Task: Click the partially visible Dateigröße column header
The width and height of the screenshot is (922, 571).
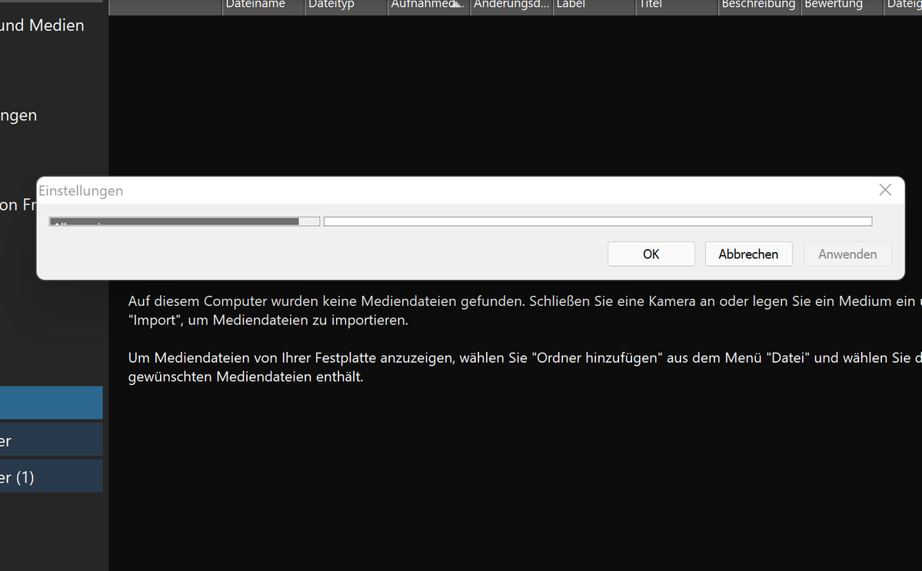Action: [x=904, y=6]
